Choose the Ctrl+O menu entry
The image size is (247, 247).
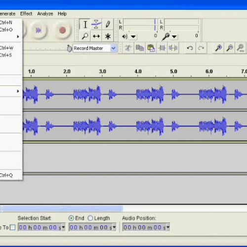(11, 30)
